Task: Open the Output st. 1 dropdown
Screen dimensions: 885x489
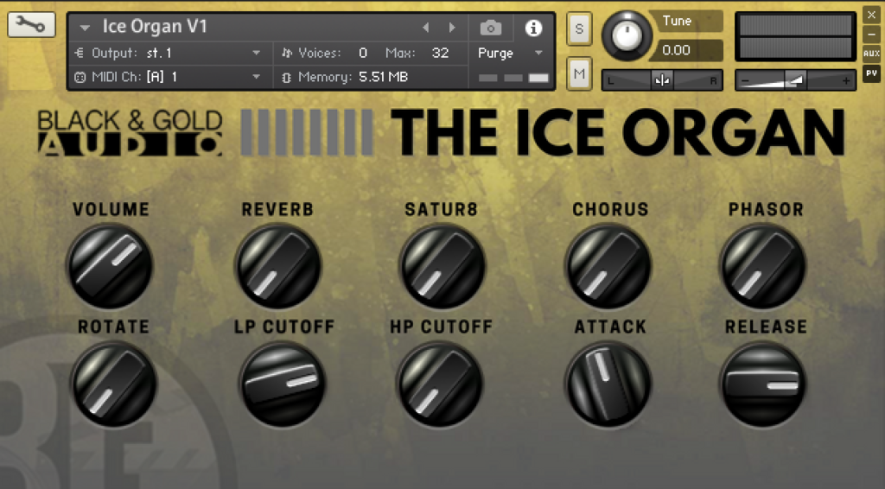Action: pos(169,53)
